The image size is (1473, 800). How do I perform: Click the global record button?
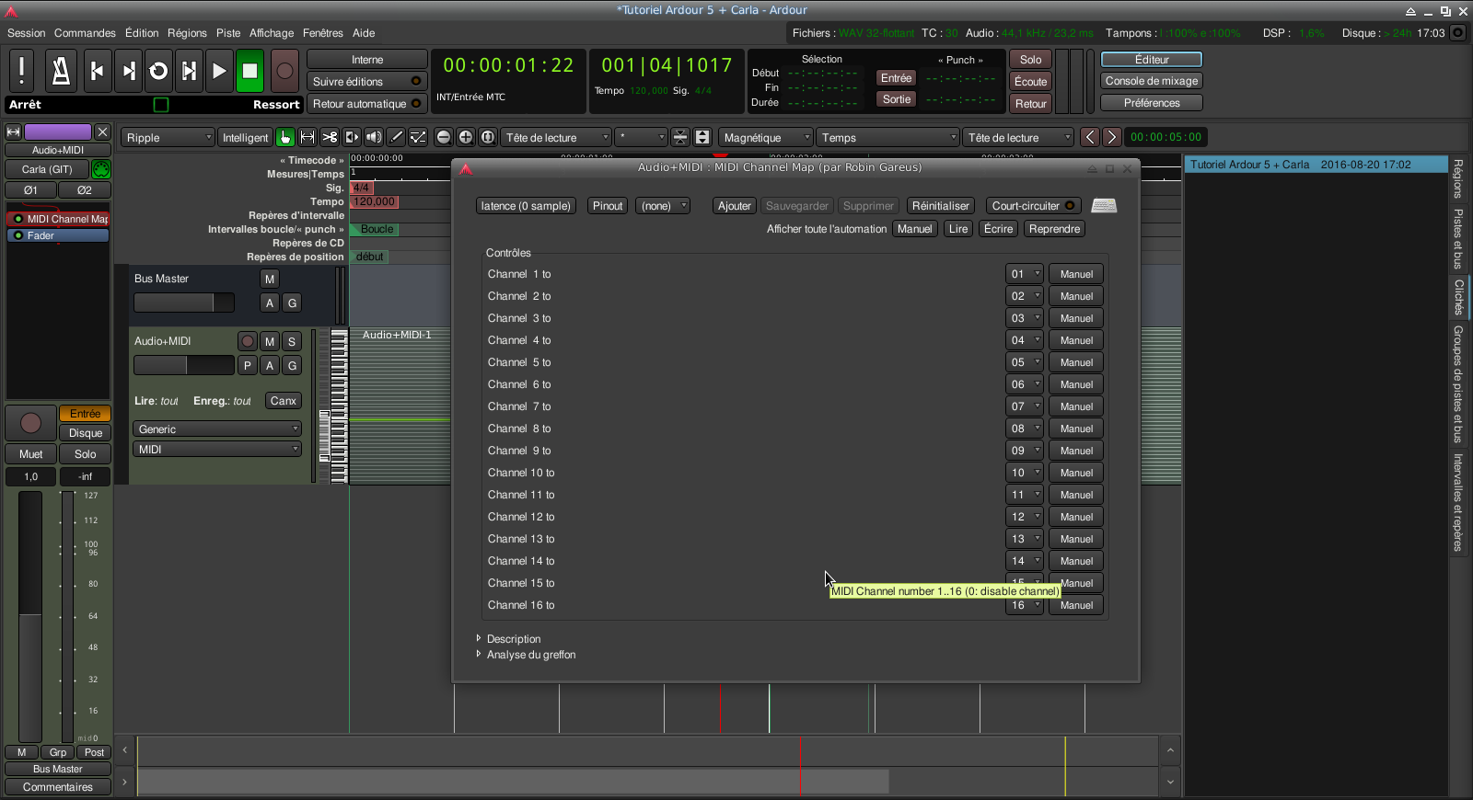[x=284, y=71]
